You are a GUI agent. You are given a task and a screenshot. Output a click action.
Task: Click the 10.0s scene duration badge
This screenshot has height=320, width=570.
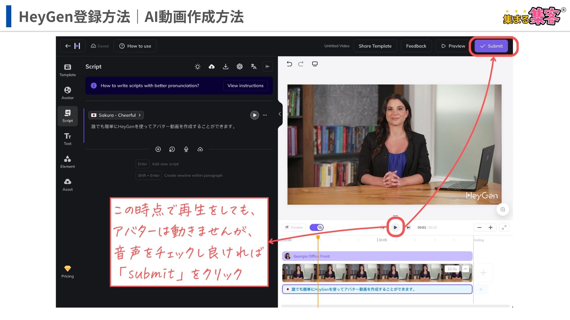pyautogui.click(x=452, y=269)
